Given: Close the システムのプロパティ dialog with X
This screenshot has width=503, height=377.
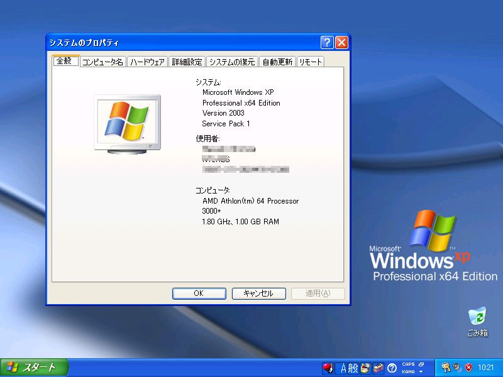Looking at the screenshot, I should tap(341, 42).
